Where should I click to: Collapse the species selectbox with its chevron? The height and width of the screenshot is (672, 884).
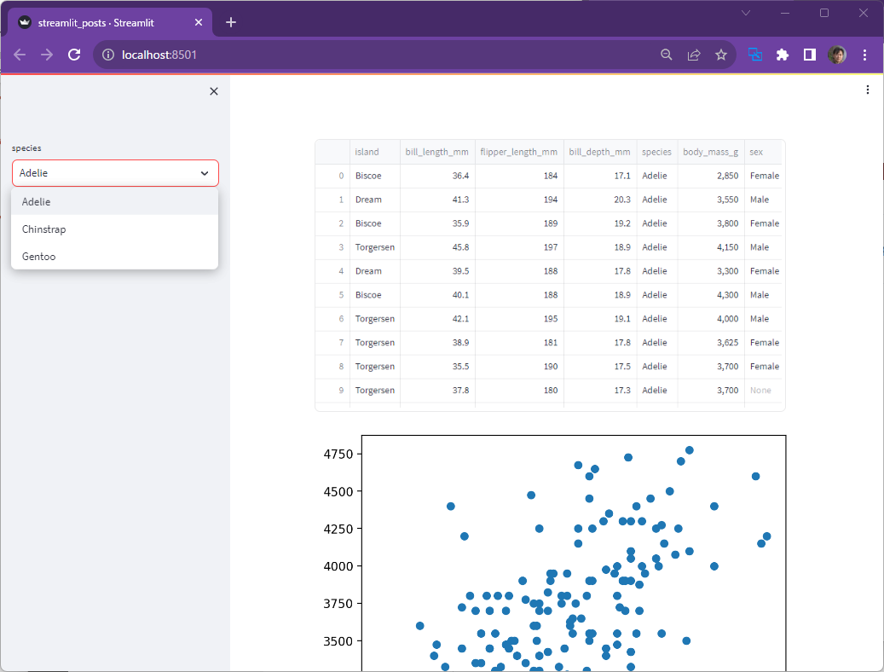pyautogui.click(x=205, y=172)
